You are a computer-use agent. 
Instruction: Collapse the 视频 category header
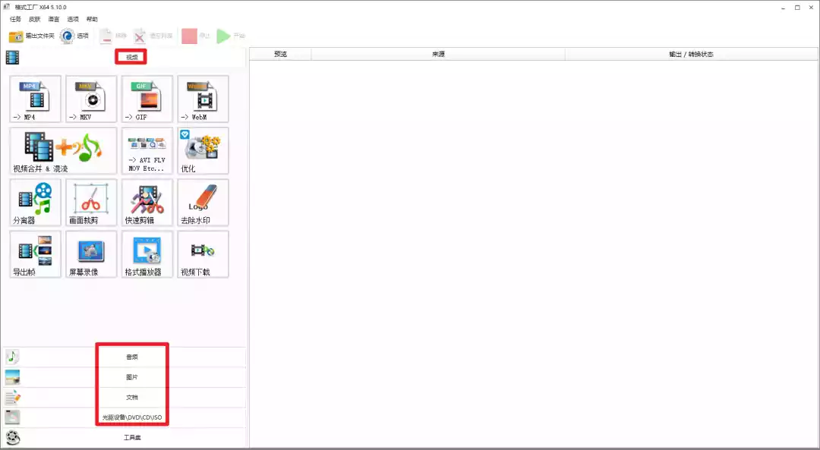[x=124, y=57]
